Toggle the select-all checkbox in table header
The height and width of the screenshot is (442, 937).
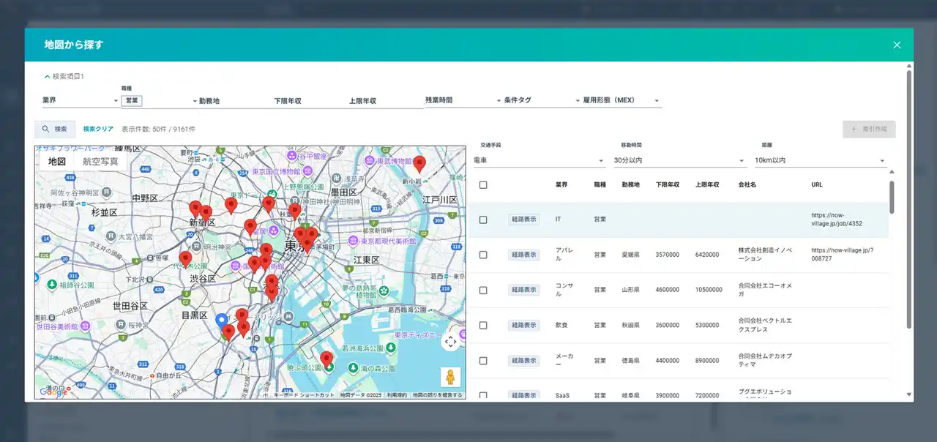(483, 185)
